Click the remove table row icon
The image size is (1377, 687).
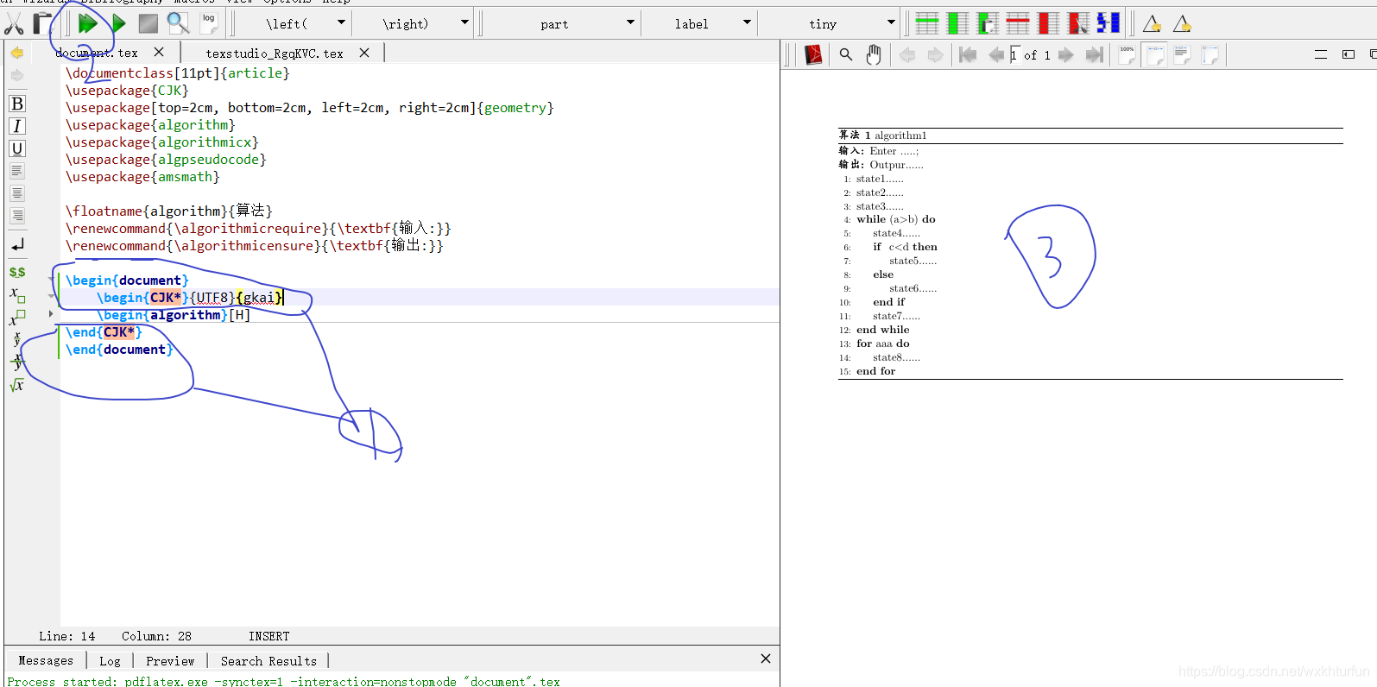click(x=1018, y=23)
